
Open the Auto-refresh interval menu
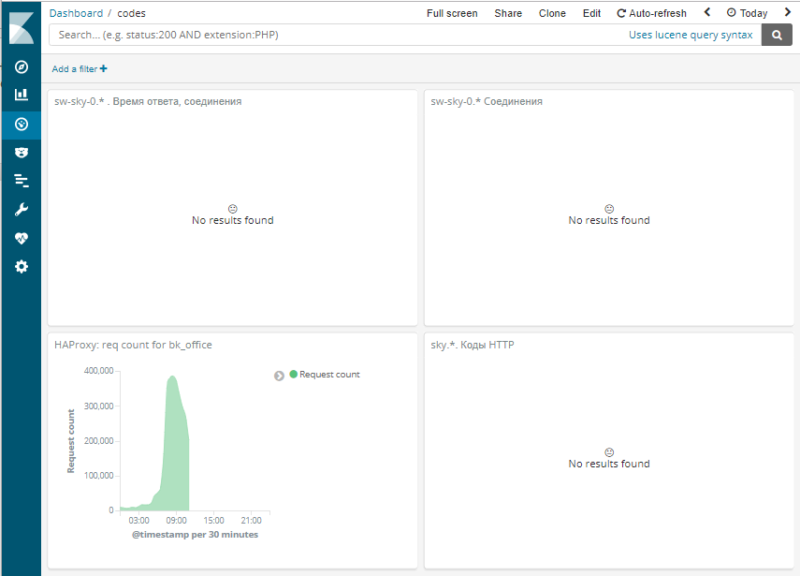pos(651,13)
